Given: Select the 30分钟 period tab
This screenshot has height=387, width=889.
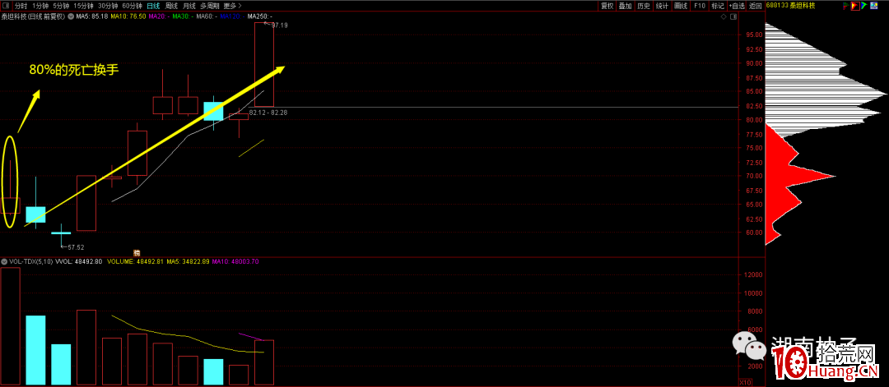Looking at the screenshot, I should (x=108, y=6).
